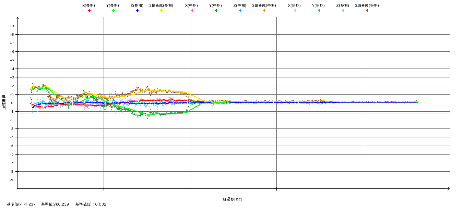Click the +9 y-axis tick label
The image size is (463, 209).
pos(12,26)
